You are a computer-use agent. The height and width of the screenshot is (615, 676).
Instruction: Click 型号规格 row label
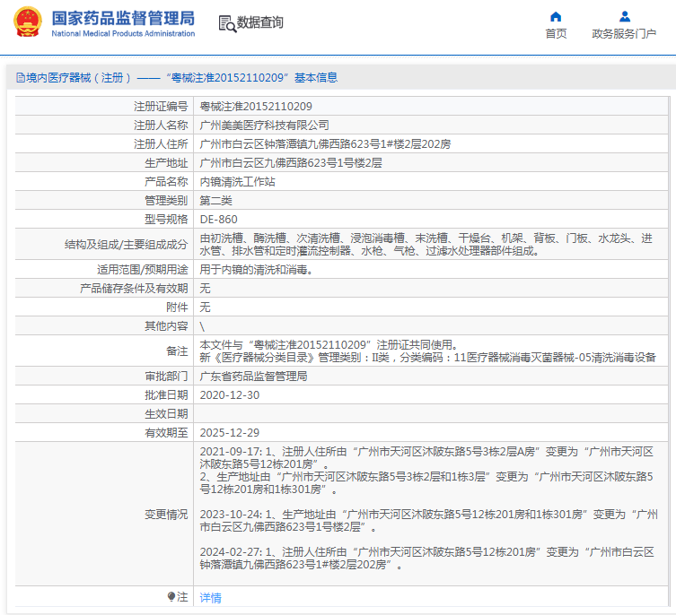166,220
